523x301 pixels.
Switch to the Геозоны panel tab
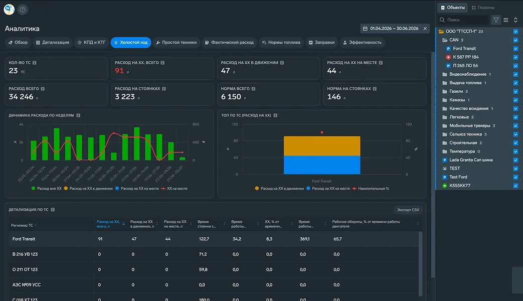click(483, 8)
